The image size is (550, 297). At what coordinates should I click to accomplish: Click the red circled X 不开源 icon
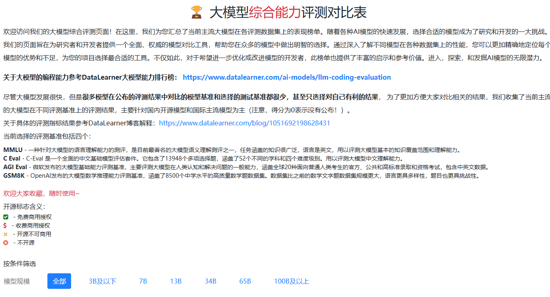click(6, 243)
